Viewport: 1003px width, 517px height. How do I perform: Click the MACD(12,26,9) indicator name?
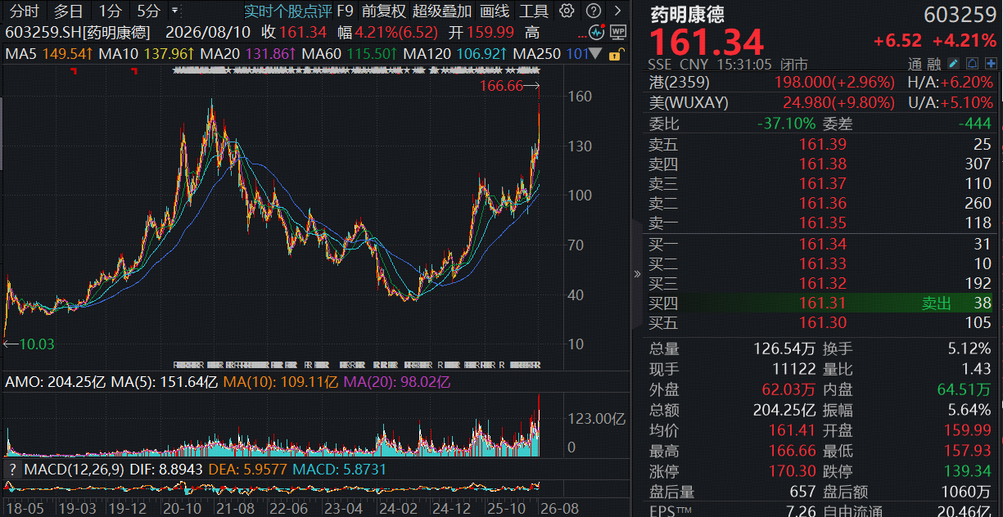(74, 470)
